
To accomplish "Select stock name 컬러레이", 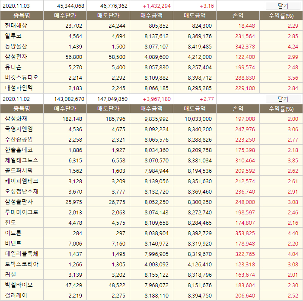I will 16,295.
